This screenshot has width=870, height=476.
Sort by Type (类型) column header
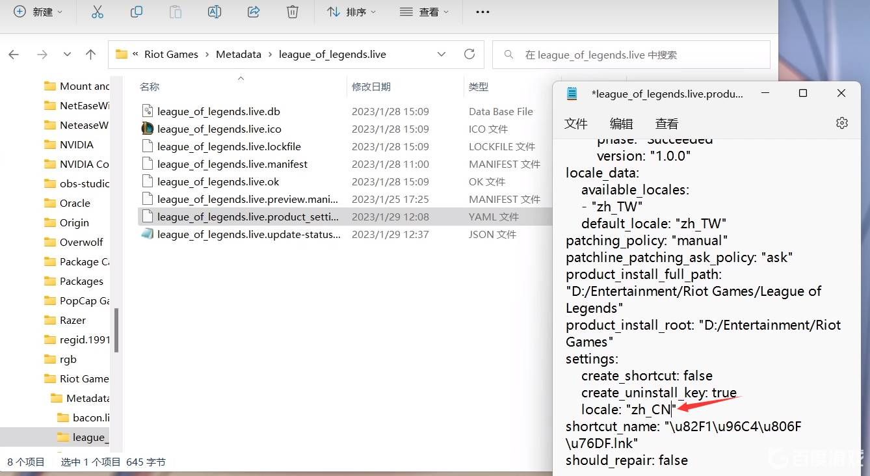click(479, 86)
